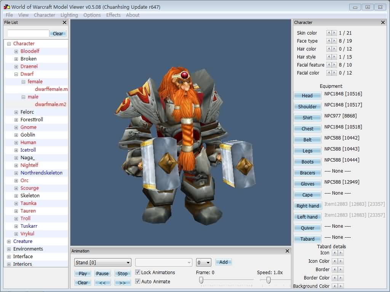Toggle Lock Animations checkbox
This screenshot has height=292, width=390.
coord(137,272)
